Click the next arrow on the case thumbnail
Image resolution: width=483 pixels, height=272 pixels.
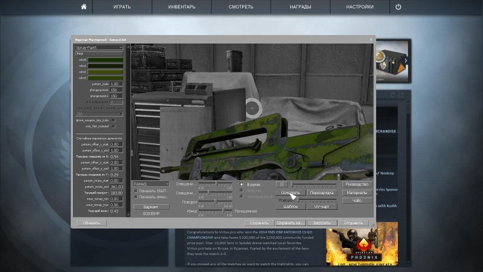tap(406, 60)
